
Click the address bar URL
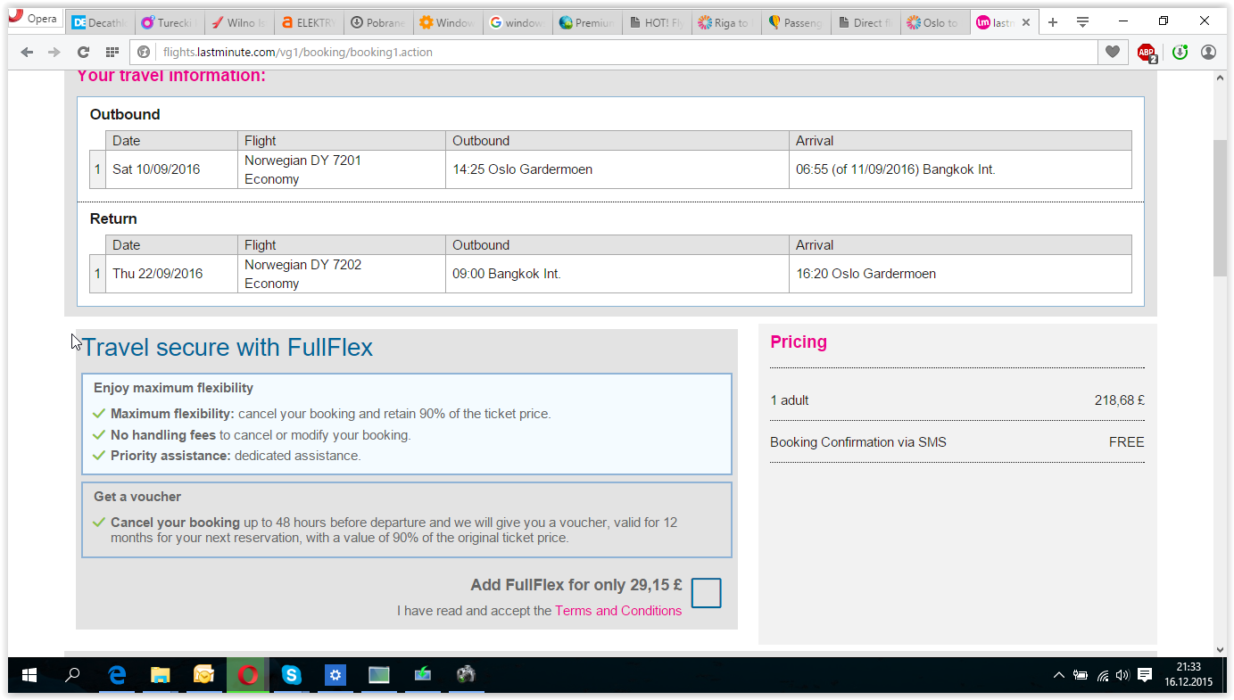coord(297,53)
